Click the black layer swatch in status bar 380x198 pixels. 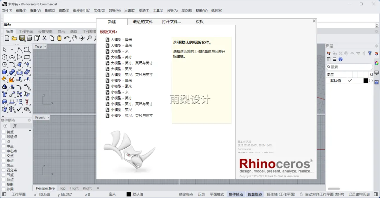129,194
